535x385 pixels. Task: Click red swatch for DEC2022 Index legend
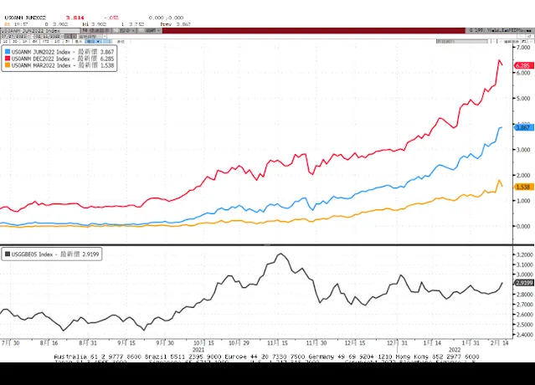coord(8,59)
